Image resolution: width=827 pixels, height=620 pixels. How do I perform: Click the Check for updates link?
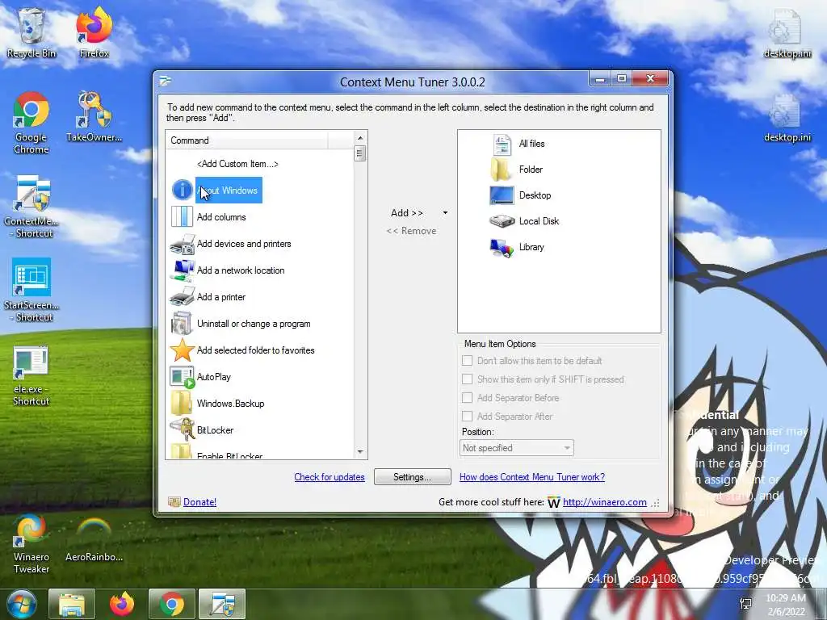[x=330, y=476]
